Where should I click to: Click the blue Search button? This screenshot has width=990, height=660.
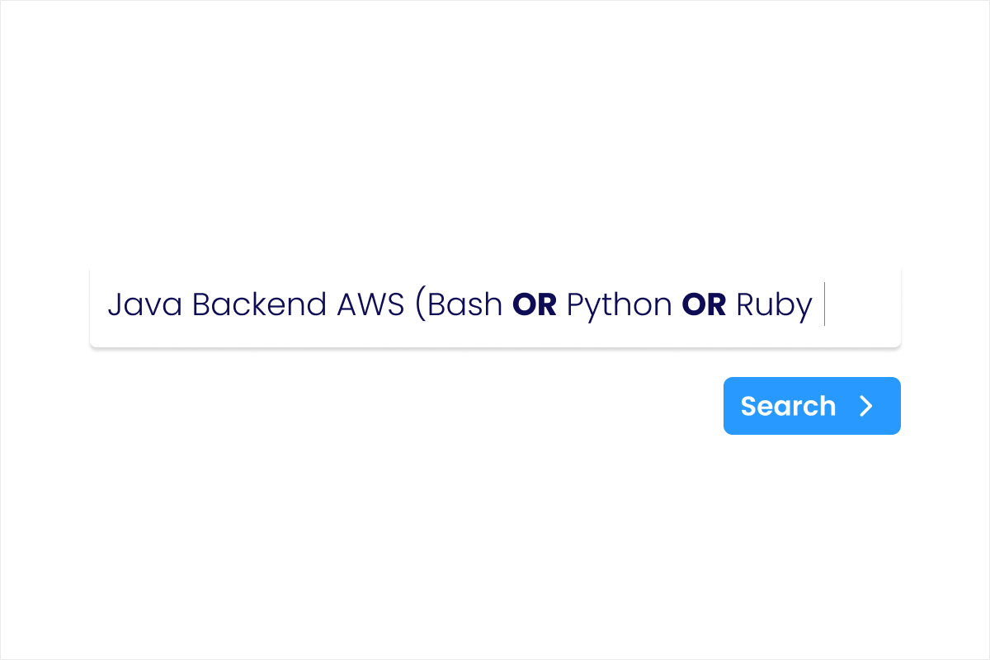tap(812, 406)
